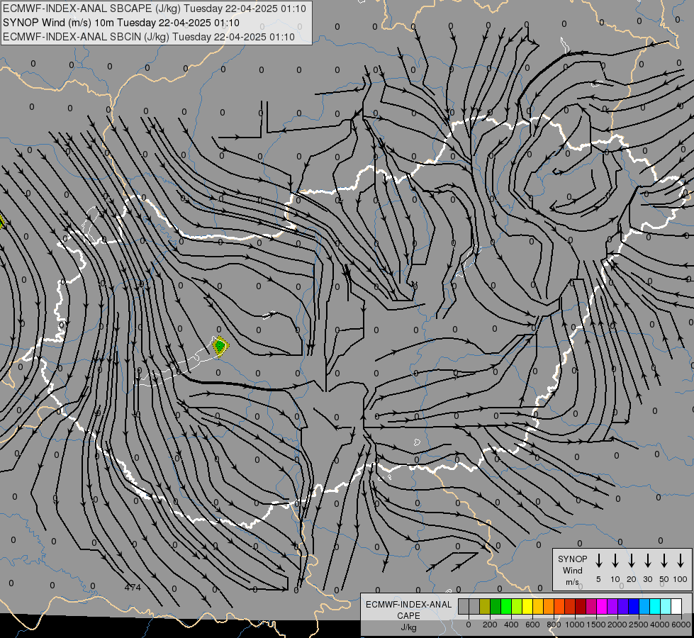The image size is (694, 638).
Task: Click the 400 tick label on CAPE scale
Action: point(511,625)
